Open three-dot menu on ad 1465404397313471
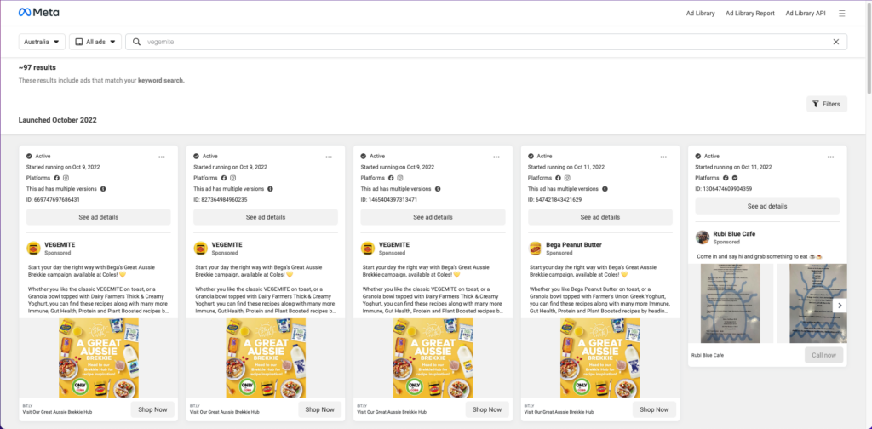 496,157
